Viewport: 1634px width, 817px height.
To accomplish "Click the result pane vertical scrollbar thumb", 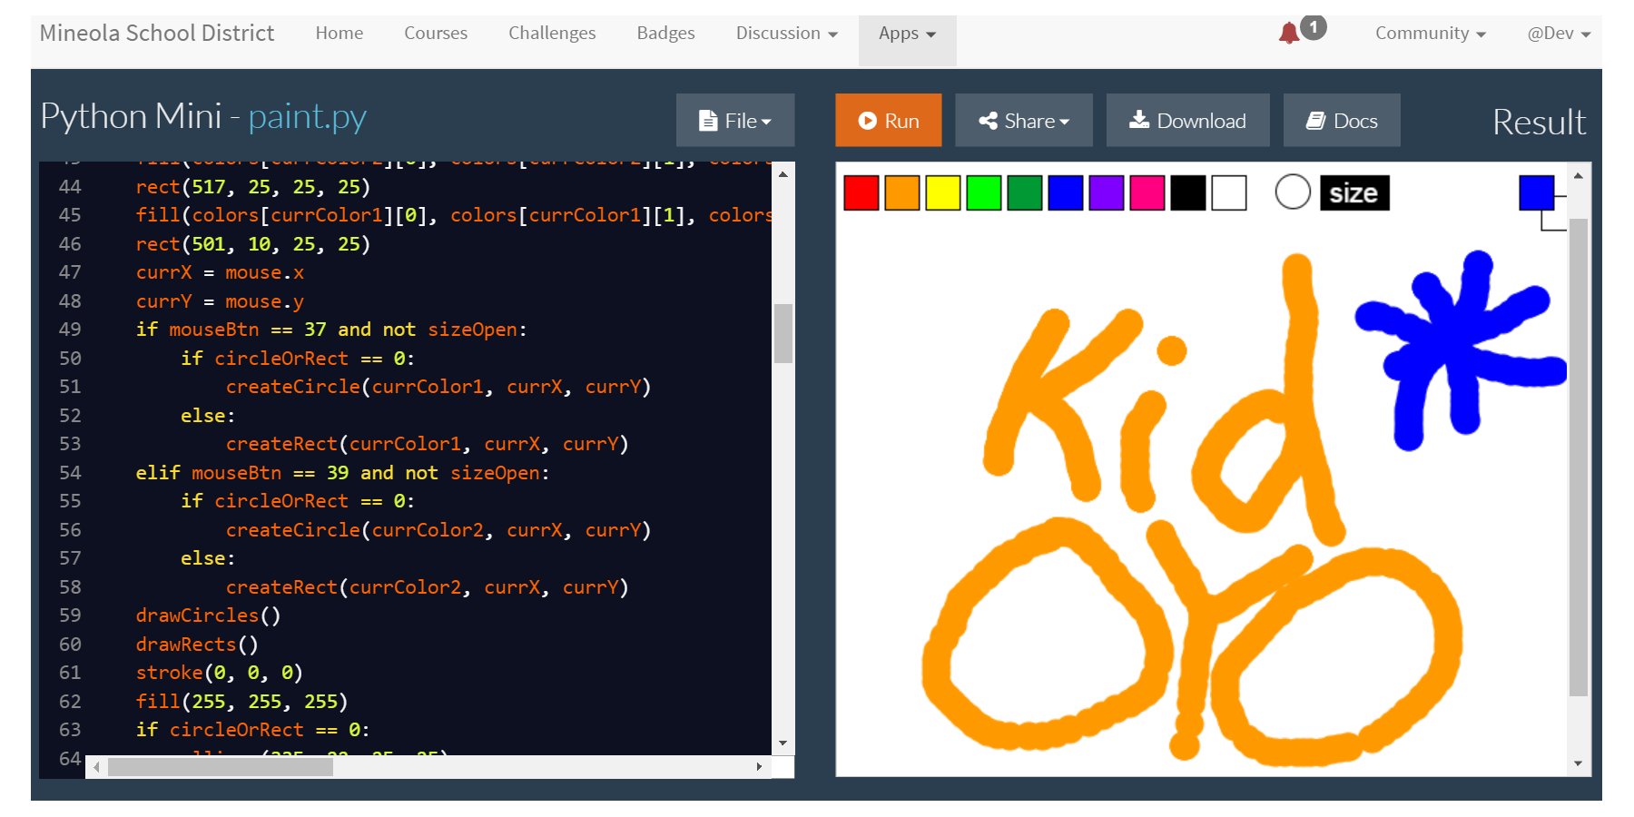I will (1579, 457).
